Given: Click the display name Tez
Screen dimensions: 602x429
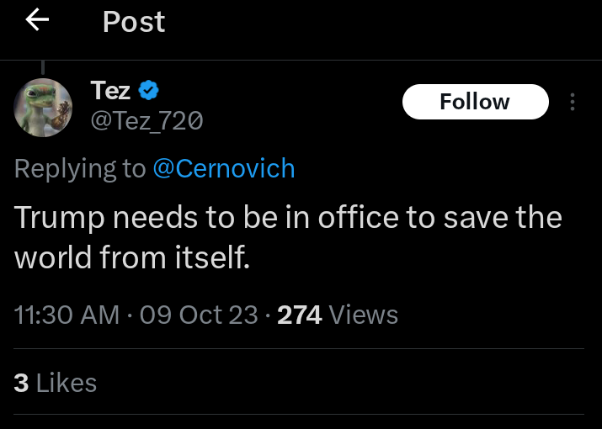Looking at the screenshot, I should coord(109,88).
